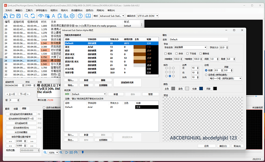The image size is (265, 162).
Task: Click the Open file folder icon
Action: click(x=13, y=16)
